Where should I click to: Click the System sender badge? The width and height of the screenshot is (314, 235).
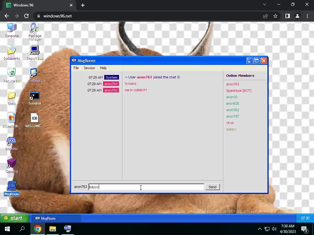click(112, 77)
